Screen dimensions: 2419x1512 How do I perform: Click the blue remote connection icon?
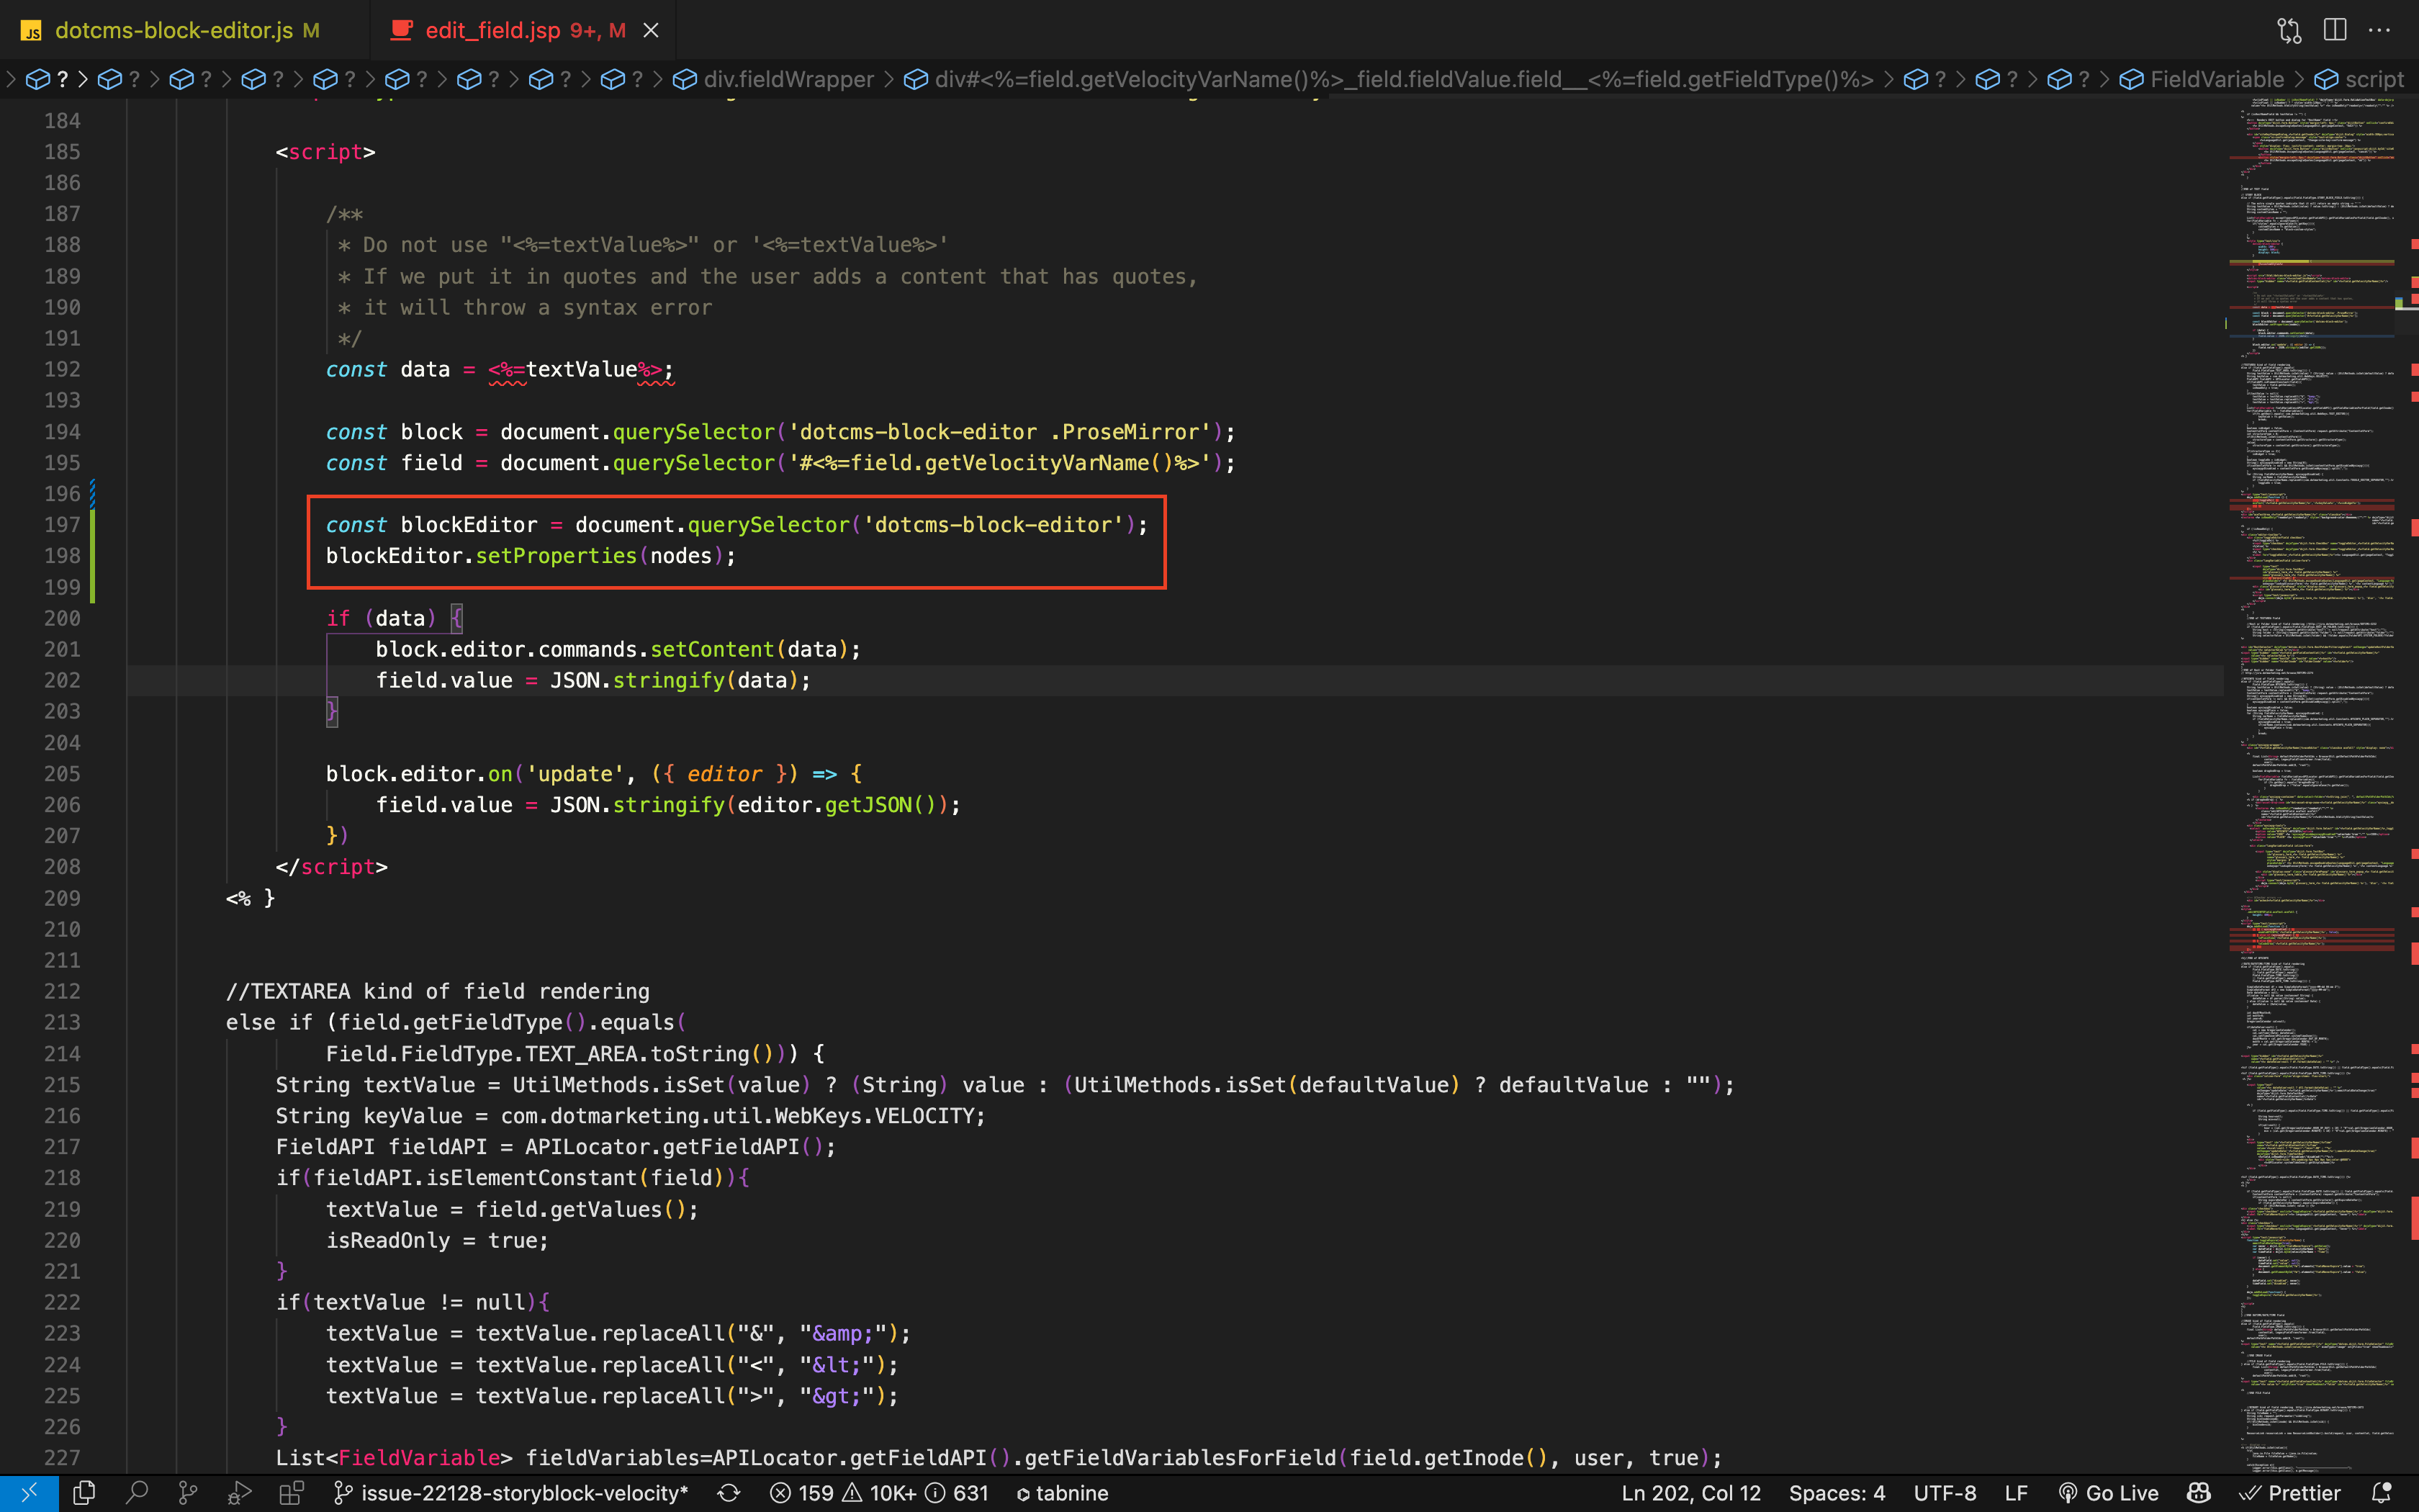30,1492
